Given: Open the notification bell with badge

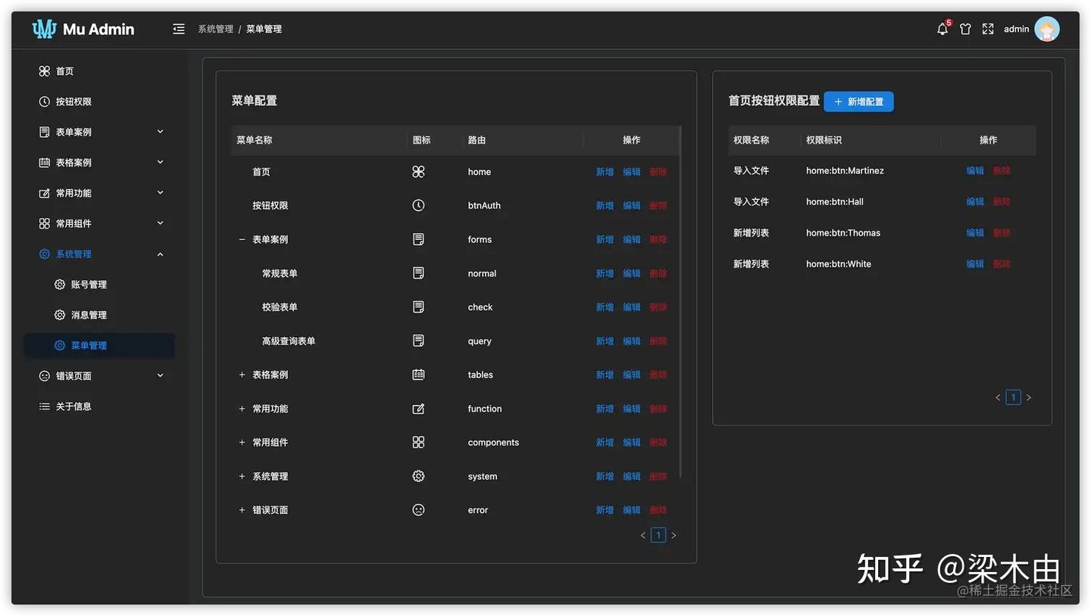Looking at the screenshot, I should [x=942, y=29].
